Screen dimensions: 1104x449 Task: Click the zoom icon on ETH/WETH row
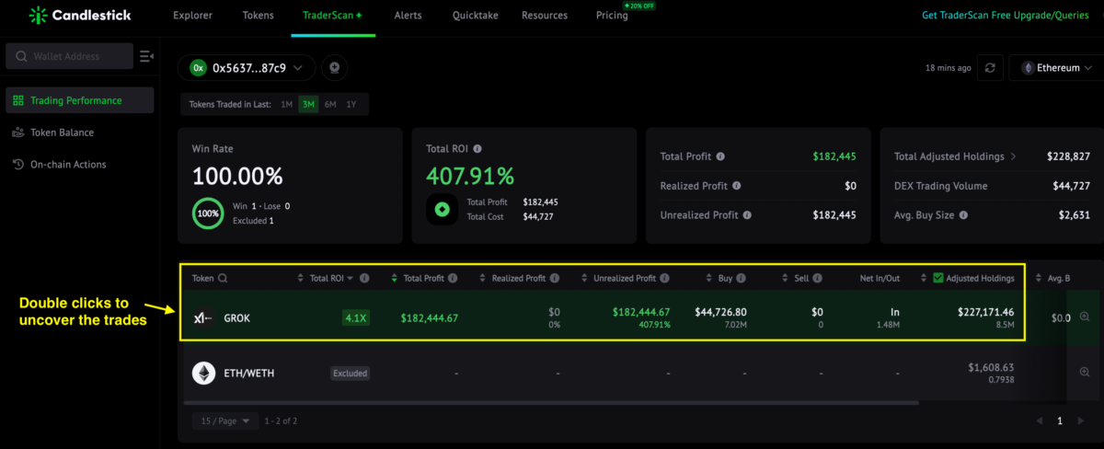(x=1084, y=372)
